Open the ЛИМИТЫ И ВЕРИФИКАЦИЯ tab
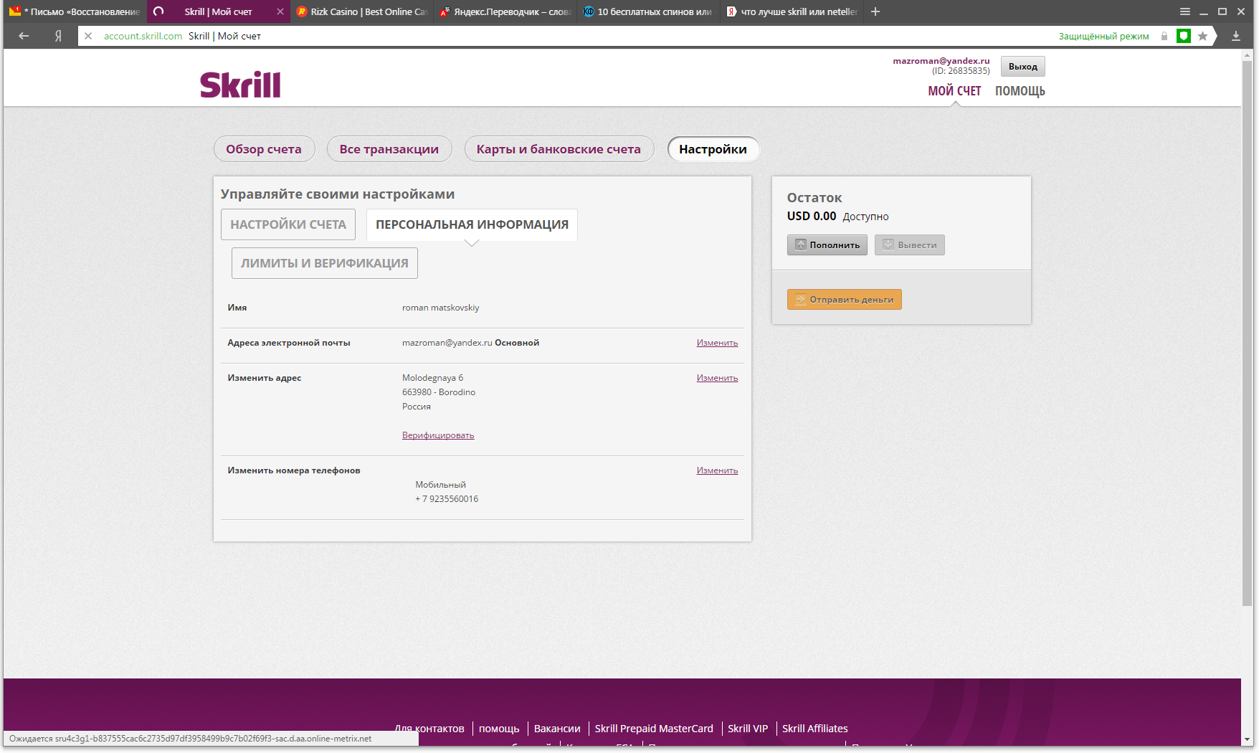 point(325,263)
